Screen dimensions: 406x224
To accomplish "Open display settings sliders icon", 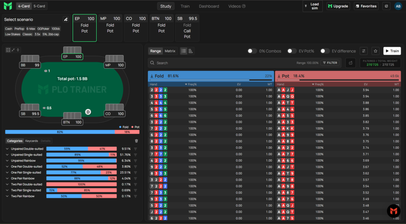I will tap(364, 51).
